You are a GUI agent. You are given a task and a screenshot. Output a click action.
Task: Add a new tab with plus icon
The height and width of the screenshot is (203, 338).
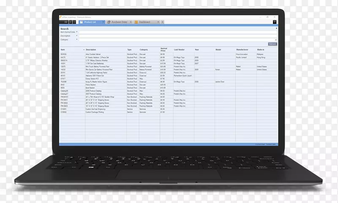(162, 22)
